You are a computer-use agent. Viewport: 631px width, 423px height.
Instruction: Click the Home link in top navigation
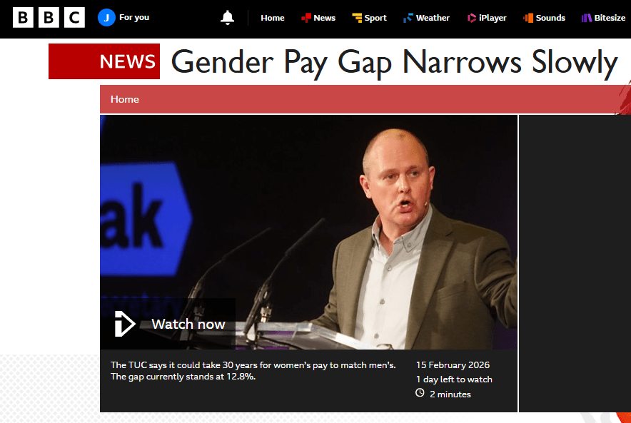[273, 18]
